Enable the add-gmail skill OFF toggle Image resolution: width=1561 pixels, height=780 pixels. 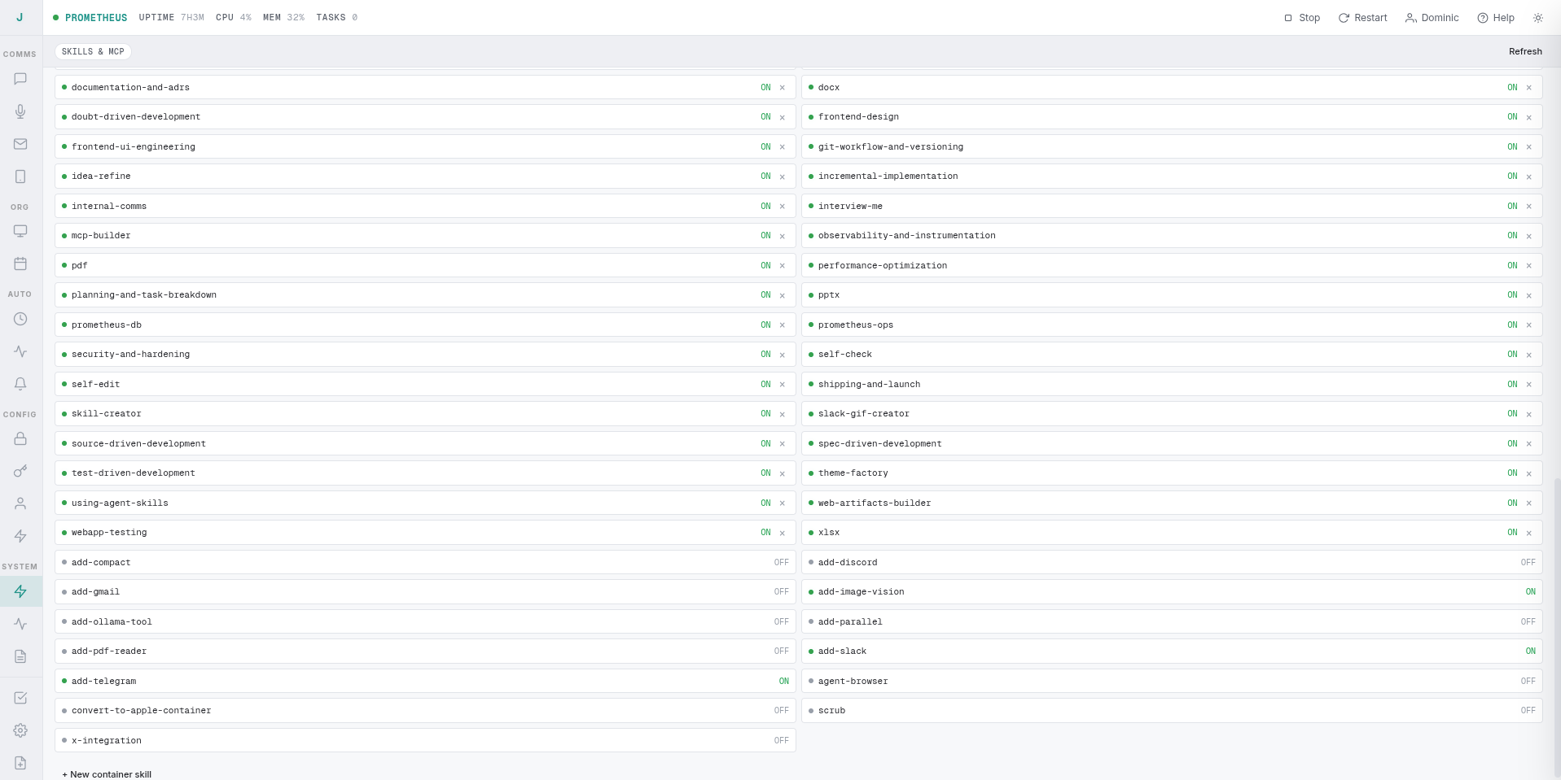pos(781,592)
